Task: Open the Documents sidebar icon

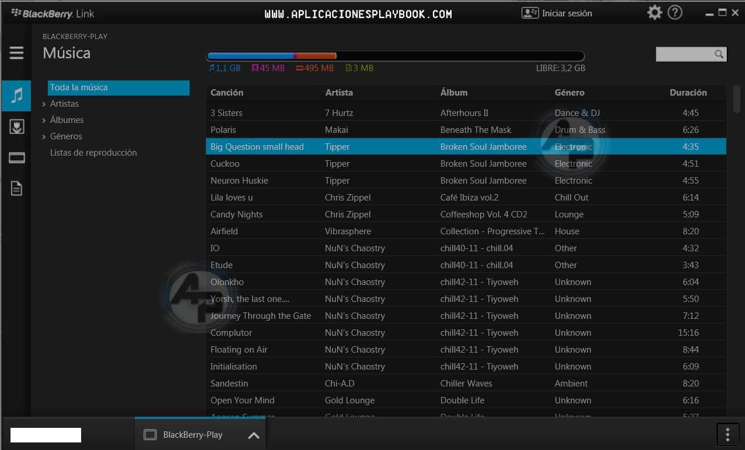Action: tap(16, 188)
